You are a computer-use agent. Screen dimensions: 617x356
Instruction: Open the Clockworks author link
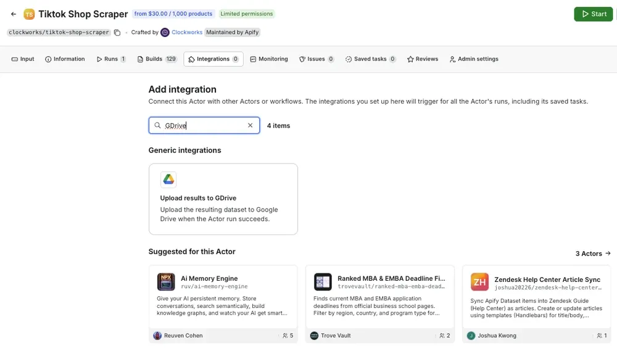[187, 32]
